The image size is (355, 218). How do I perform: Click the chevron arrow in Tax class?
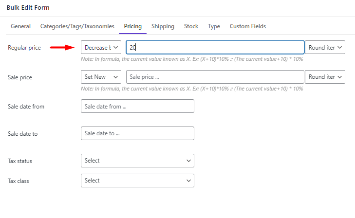(x=188, y=181)
